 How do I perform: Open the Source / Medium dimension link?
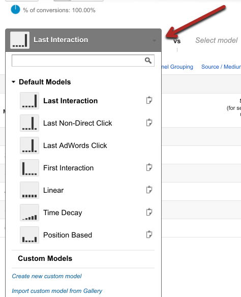click(221, 67)
